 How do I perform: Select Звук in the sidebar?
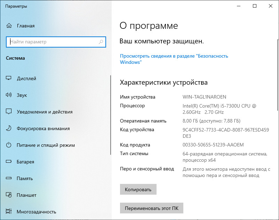pos(22,95)
